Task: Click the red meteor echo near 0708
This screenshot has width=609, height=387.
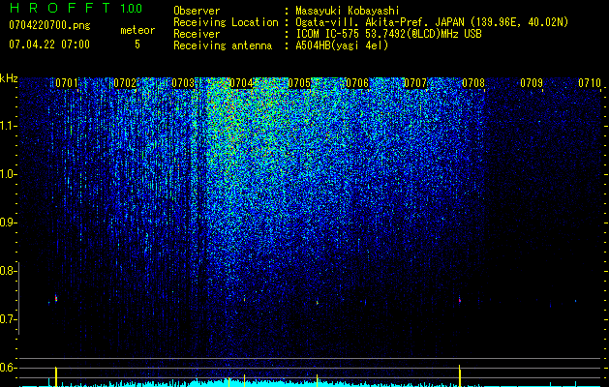Action: coord(460,300)
